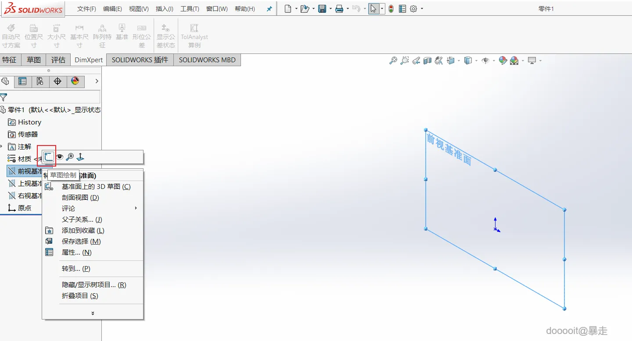Choose 隐藏/显示树项目 from context menu
This screenshot has height=341, width=632.
pos(93,285)
